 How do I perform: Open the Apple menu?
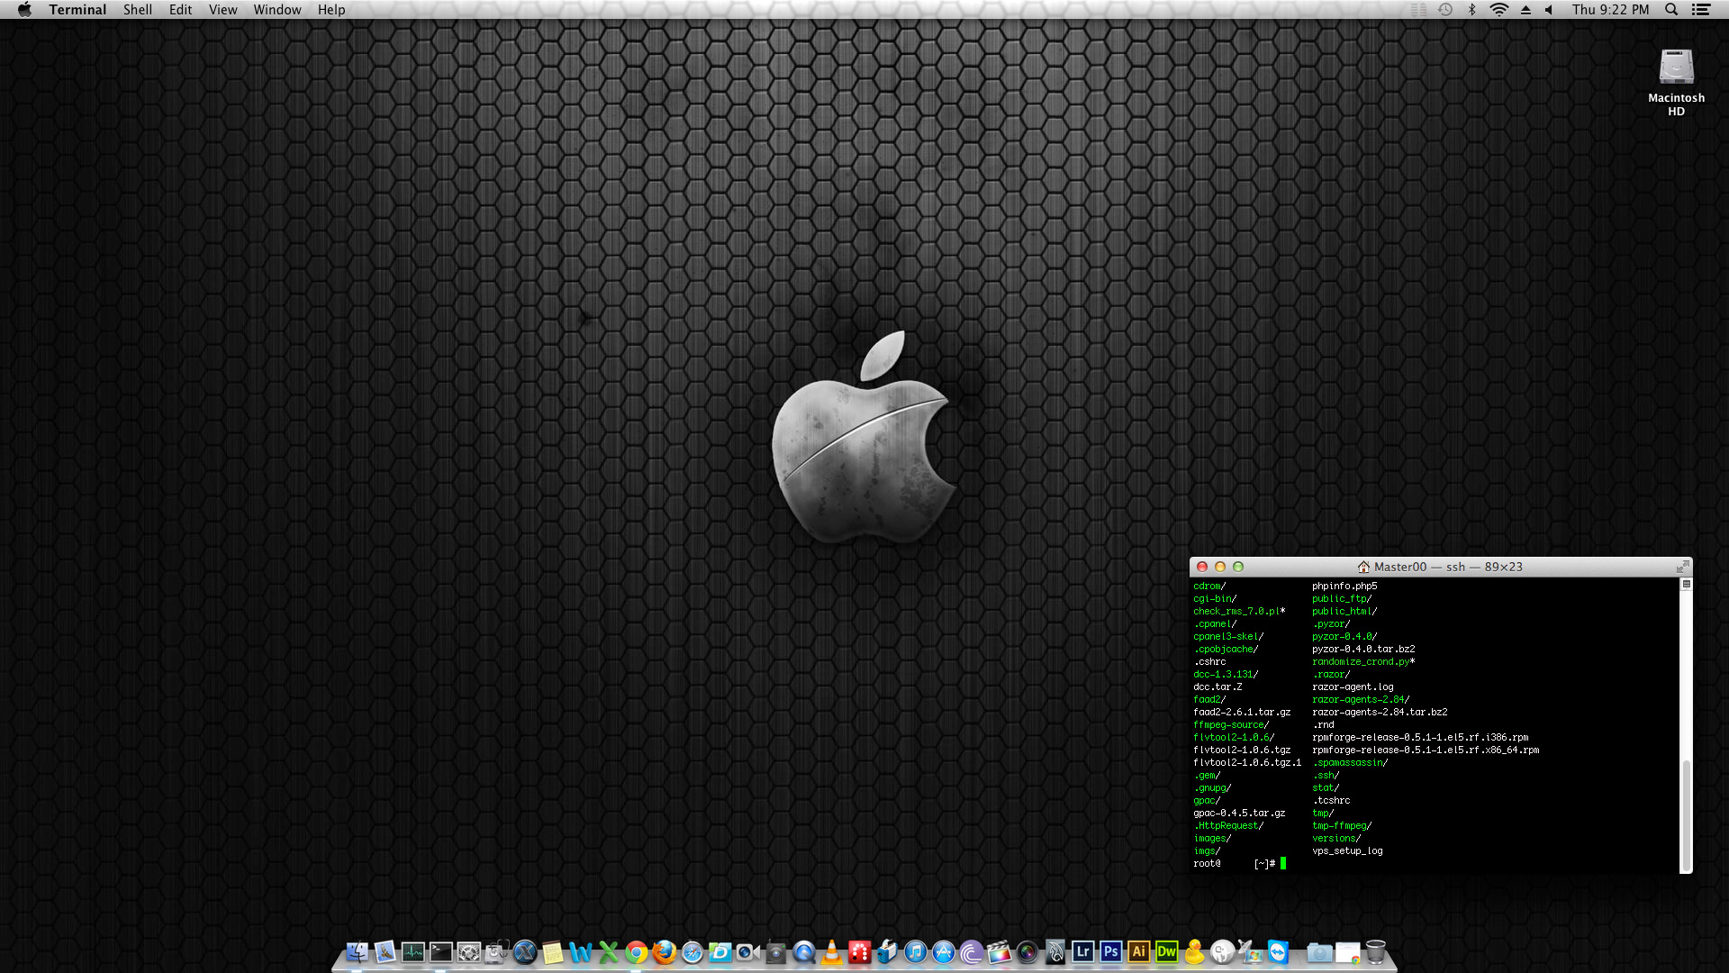24,9
